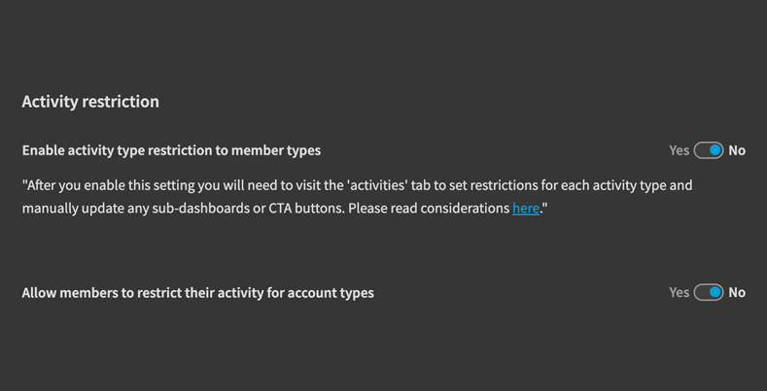Choose Yes for allowing members to restrict activity
This screenshot has width=767, height=391.
pyautogui.click(x=679, y=292)
